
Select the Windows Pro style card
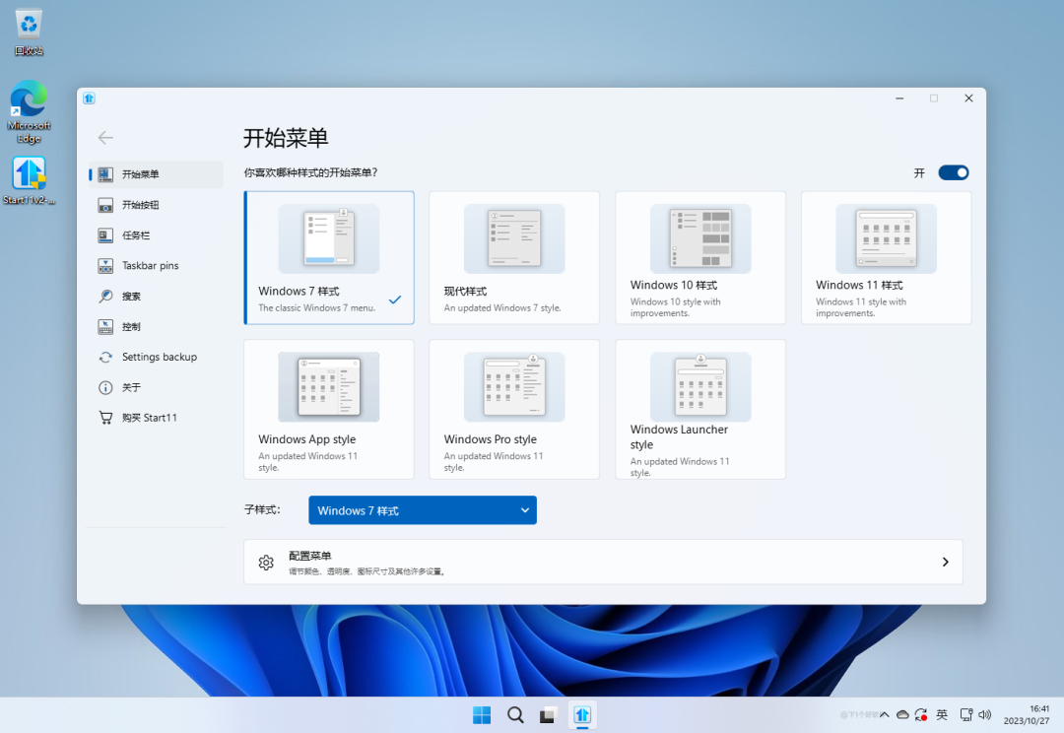coord(513,409)
